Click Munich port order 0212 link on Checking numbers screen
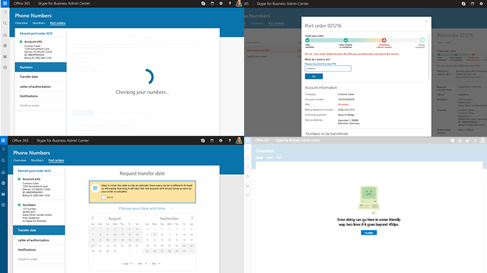The image size is (487, 273). [x=36, y=33]
